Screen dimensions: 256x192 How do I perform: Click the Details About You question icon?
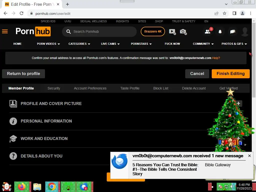pyautogui.click(x=13, y=156)
